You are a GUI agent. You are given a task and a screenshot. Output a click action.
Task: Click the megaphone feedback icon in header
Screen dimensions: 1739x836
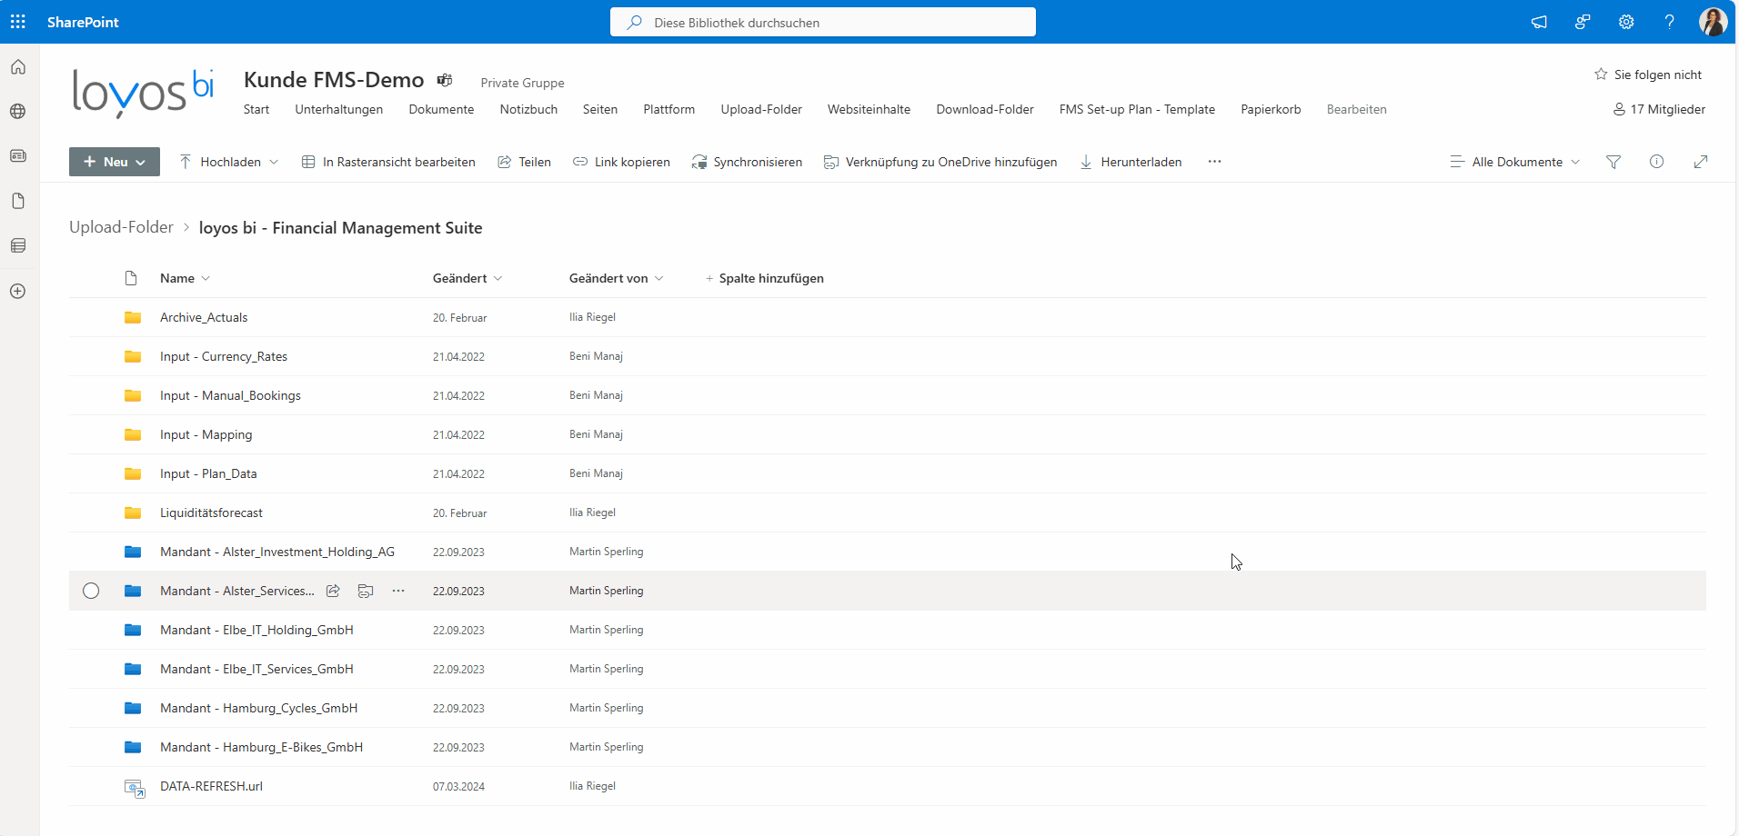(1539, 22)
